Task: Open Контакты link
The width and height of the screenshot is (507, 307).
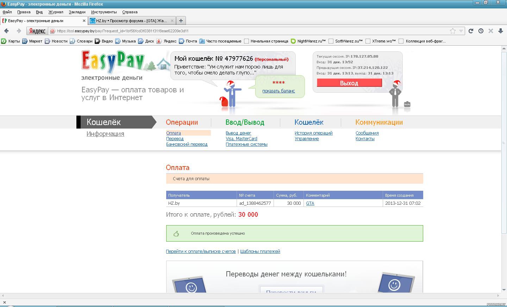Action: tap(365, 139)
